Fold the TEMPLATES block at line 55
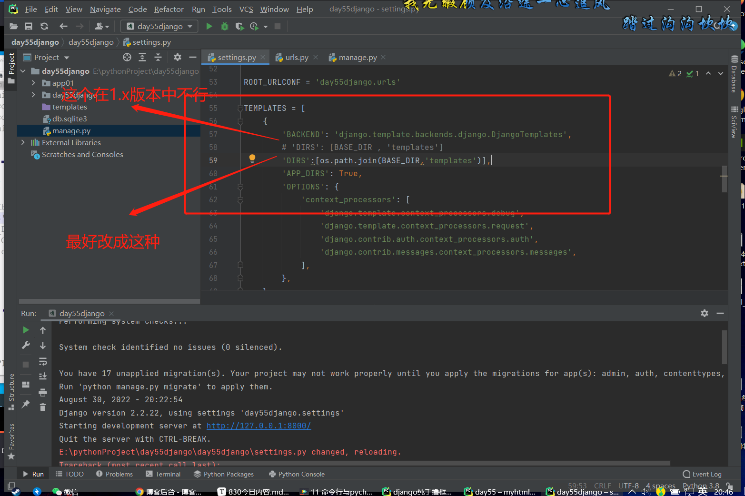Screen dimensions: 745x496 click(240, 109)
